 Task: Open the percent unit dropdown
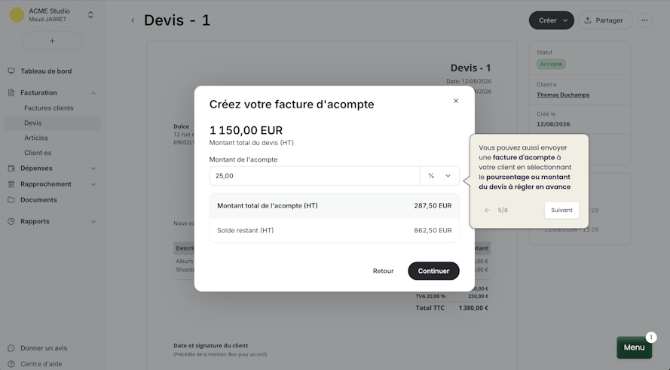tap(439, 176)
